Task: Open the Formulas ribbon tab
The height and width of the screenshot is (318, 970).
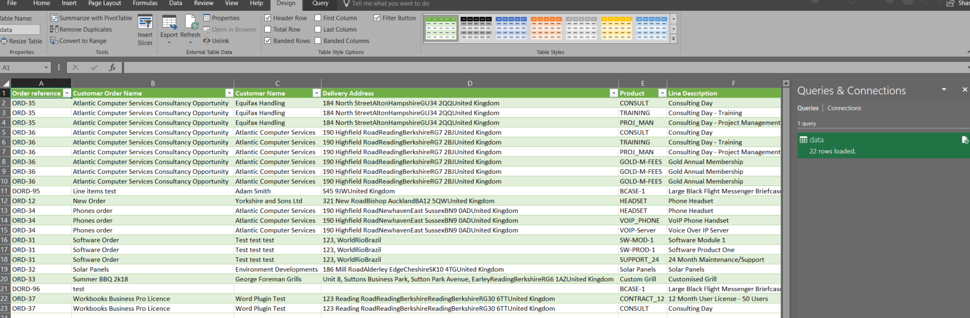Action: [145, 4]
